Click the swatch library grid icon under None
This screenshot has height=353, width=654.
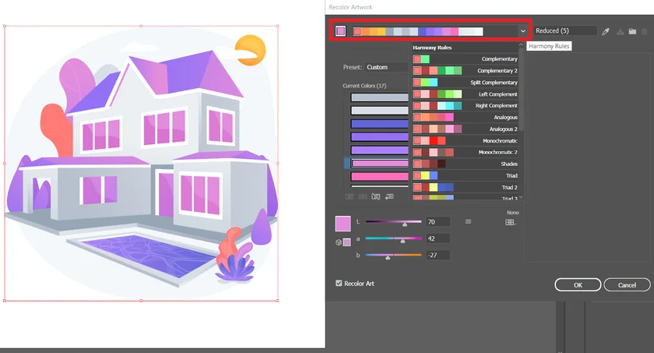[511, 222]
